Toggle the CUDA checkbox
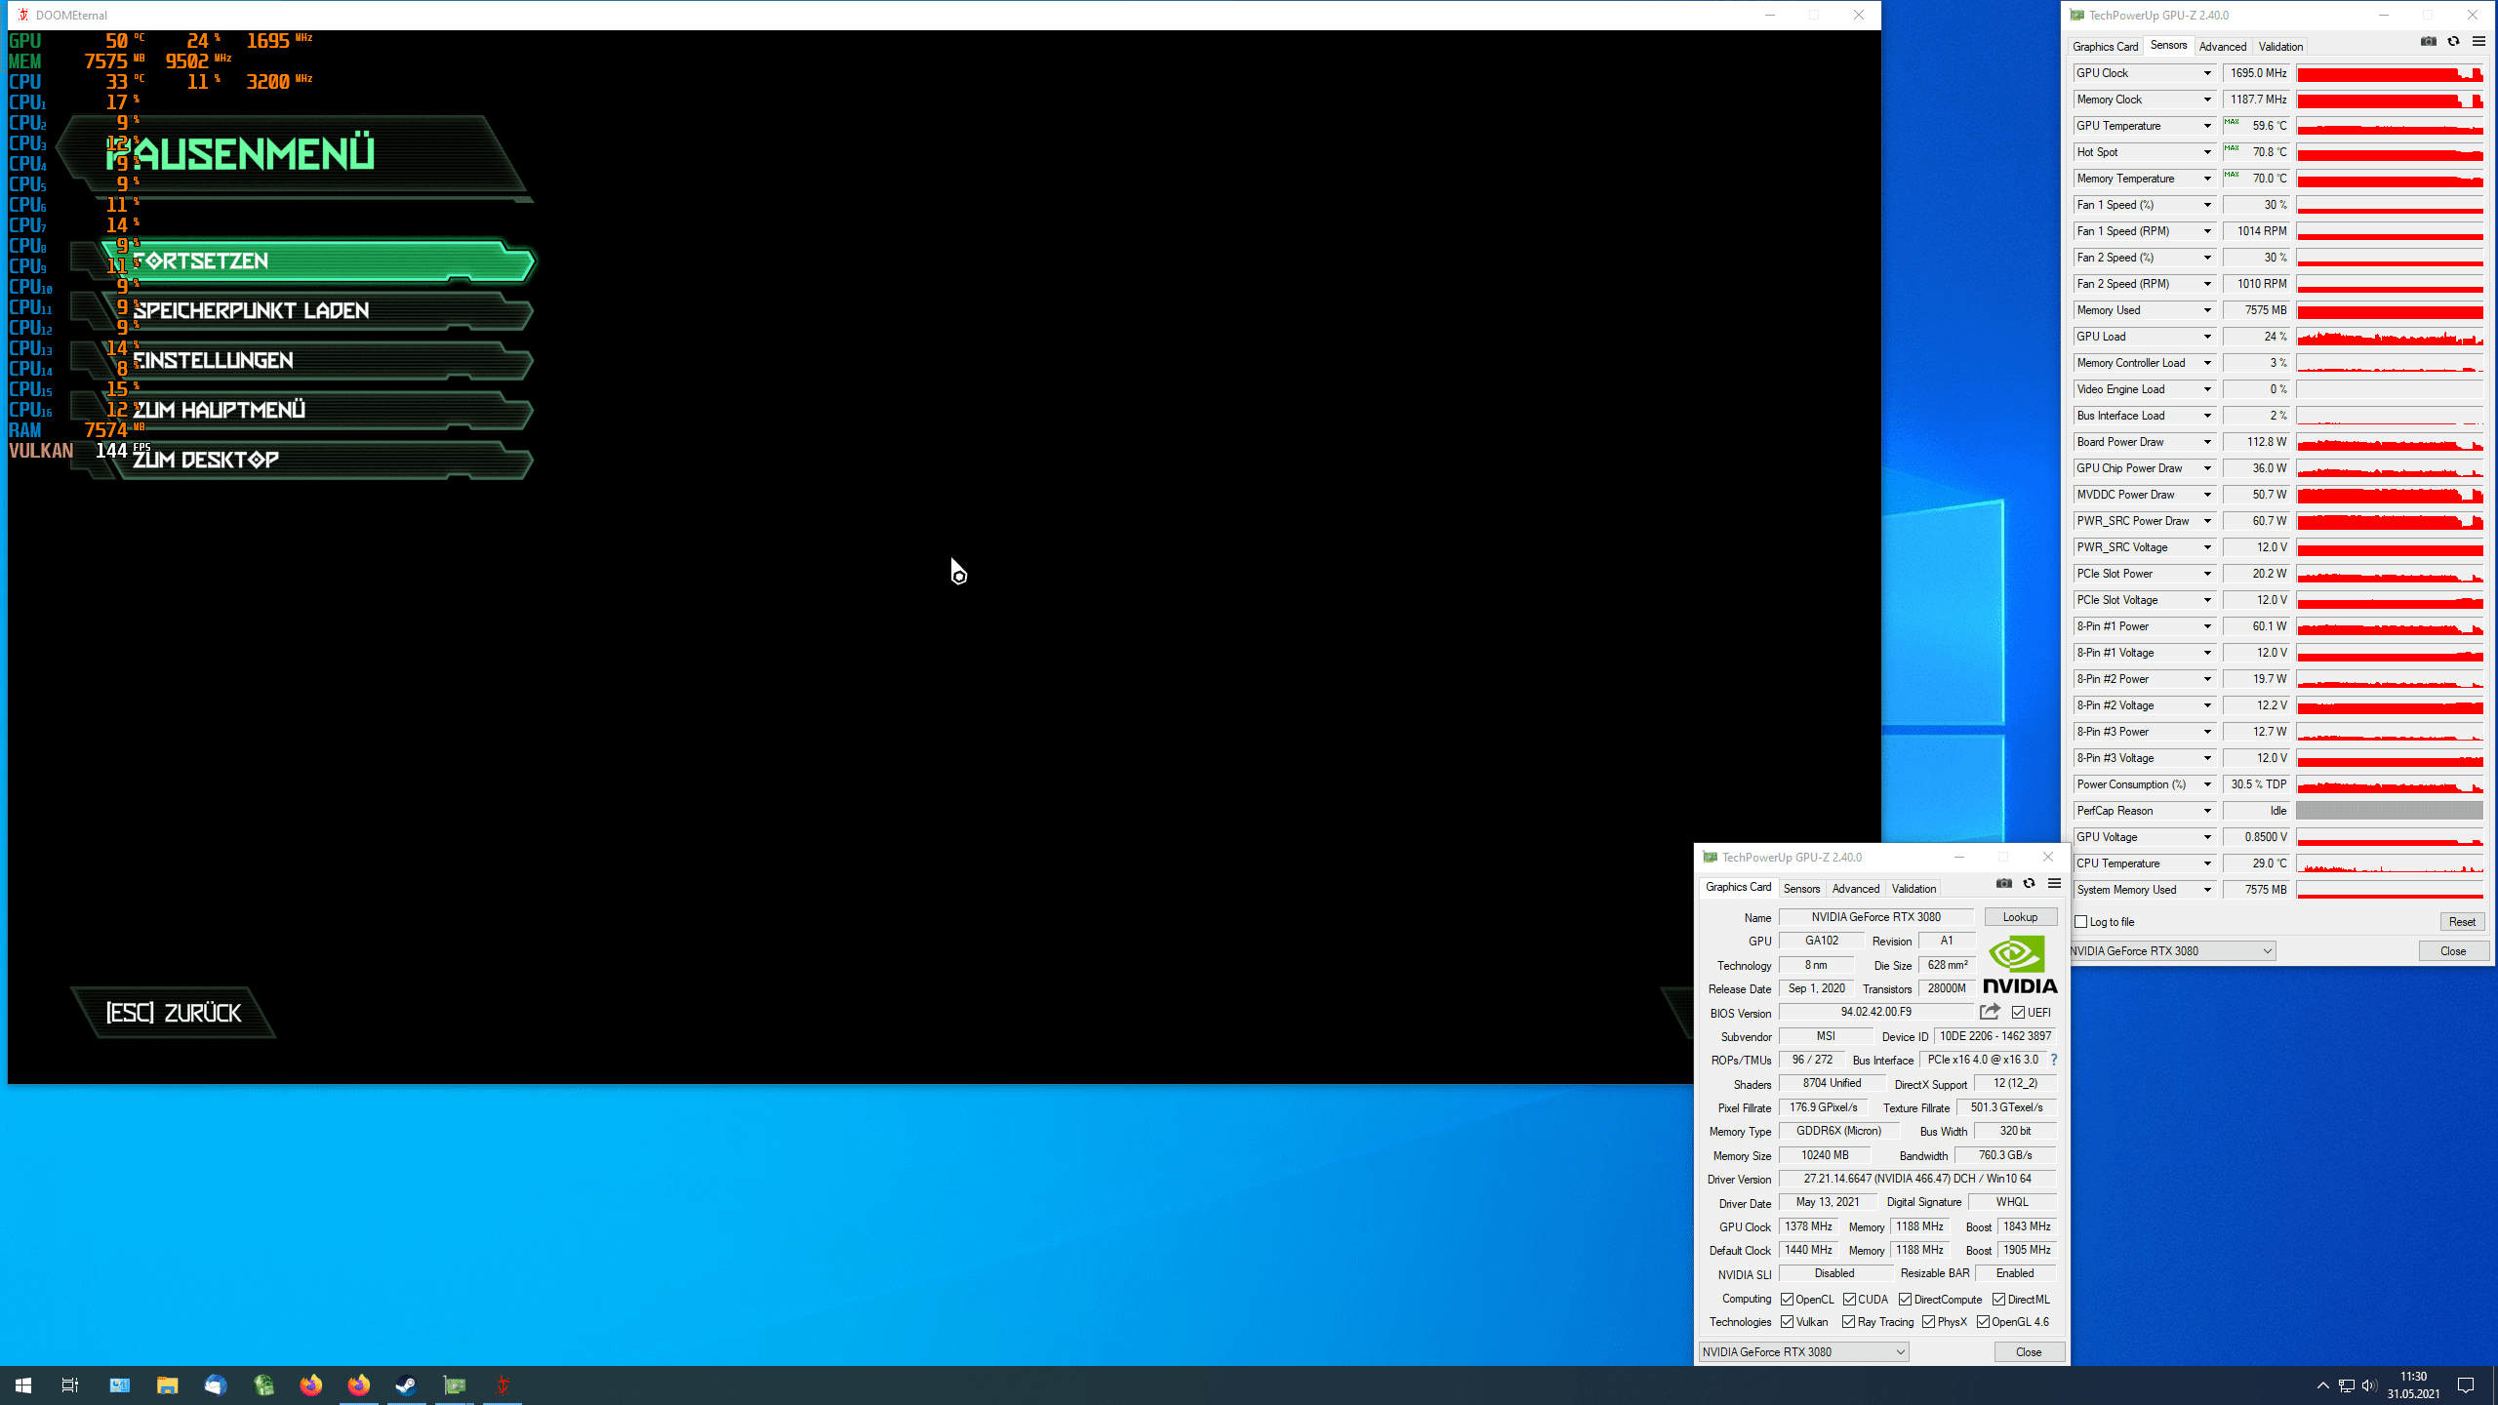Screen dimensions: 2498x1405 (1849, 1300)
